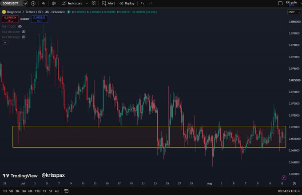Image resolution: width=302 pixels, height=195 pixels.
Task: Open the layout menu arrow beside KKrypto
Action: point(301,3)
